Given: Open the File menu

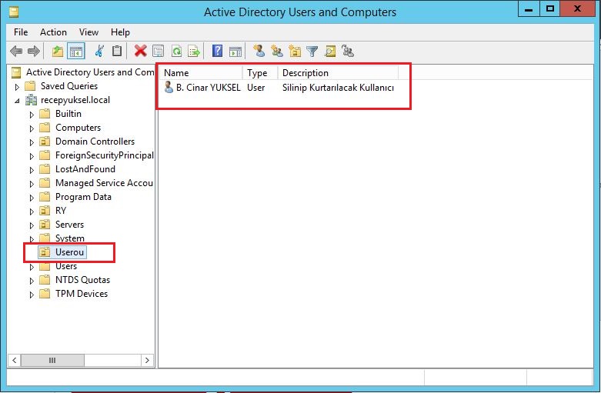Looking at the screenshot, I should pos(21,32).
